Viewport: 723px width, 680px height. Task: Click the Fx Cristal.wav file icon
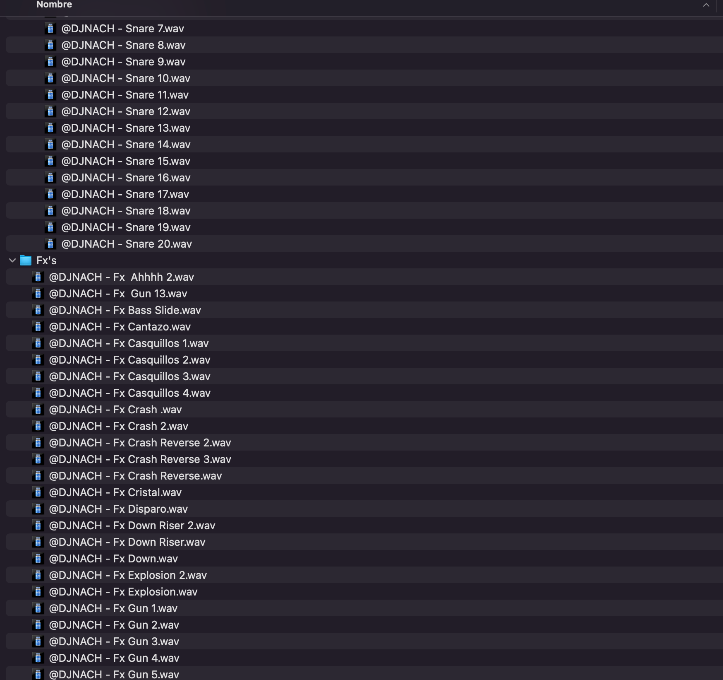[38, 492]
